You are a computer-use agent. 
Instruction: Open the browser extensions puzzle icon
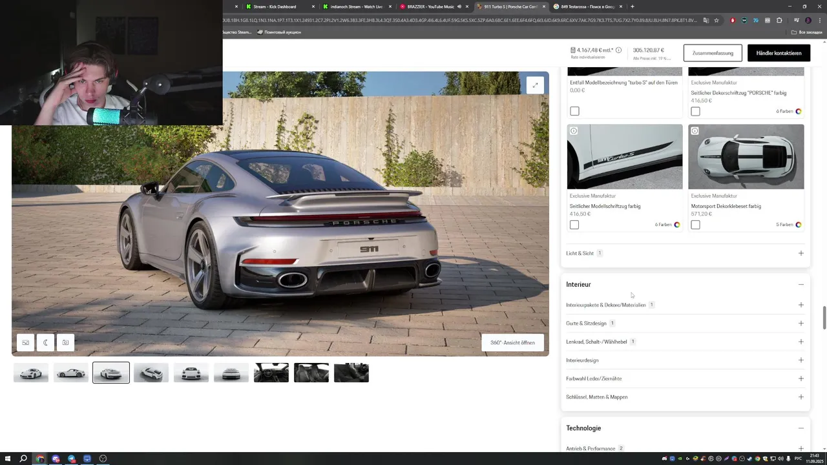(x=779, y=20)
